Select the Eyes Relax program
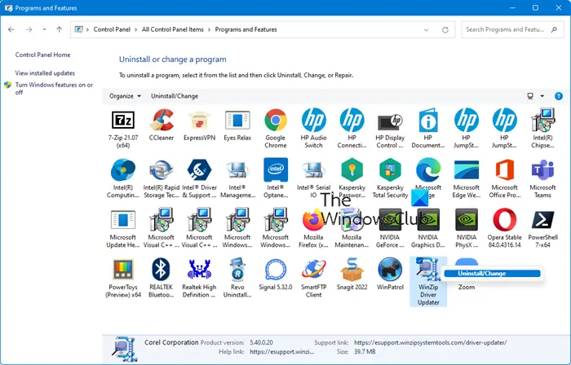The width and height of the screenshot is (571, 365). point(237,125)
